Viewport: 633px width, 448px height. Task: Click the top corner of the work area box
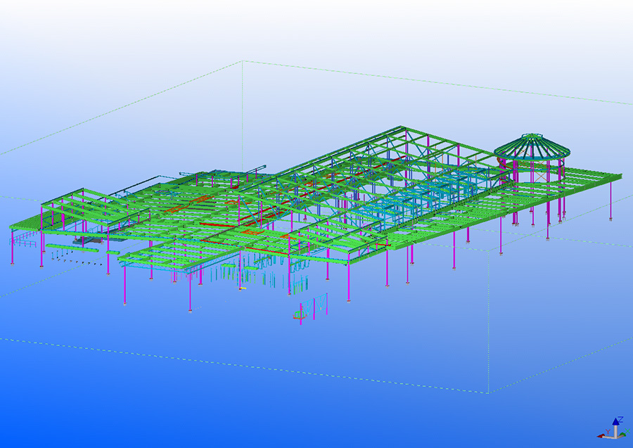(x=243, y=61)
